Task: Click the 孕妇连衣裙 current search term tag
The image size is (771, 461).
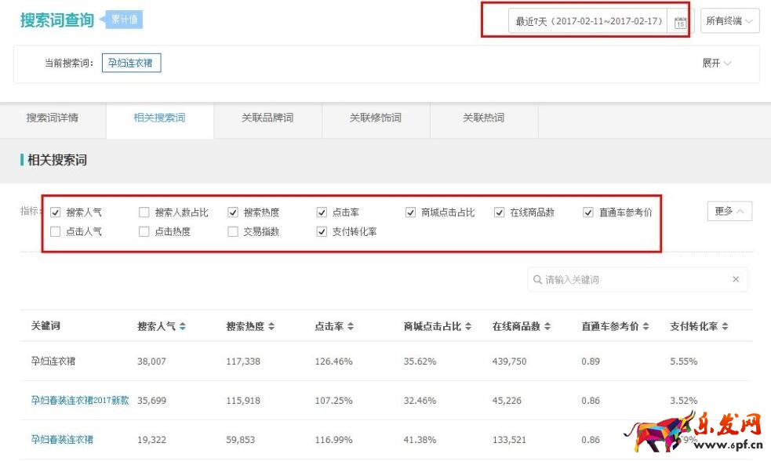Action: tap(131, 63)
